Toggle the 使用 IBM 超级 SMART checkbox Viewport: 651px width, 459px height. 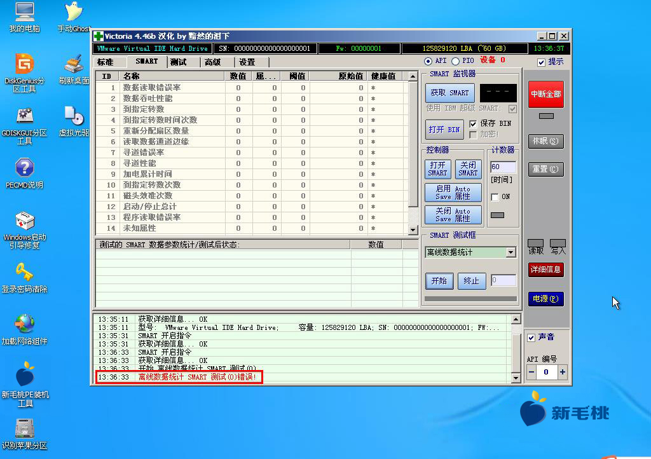coord(513,109)
